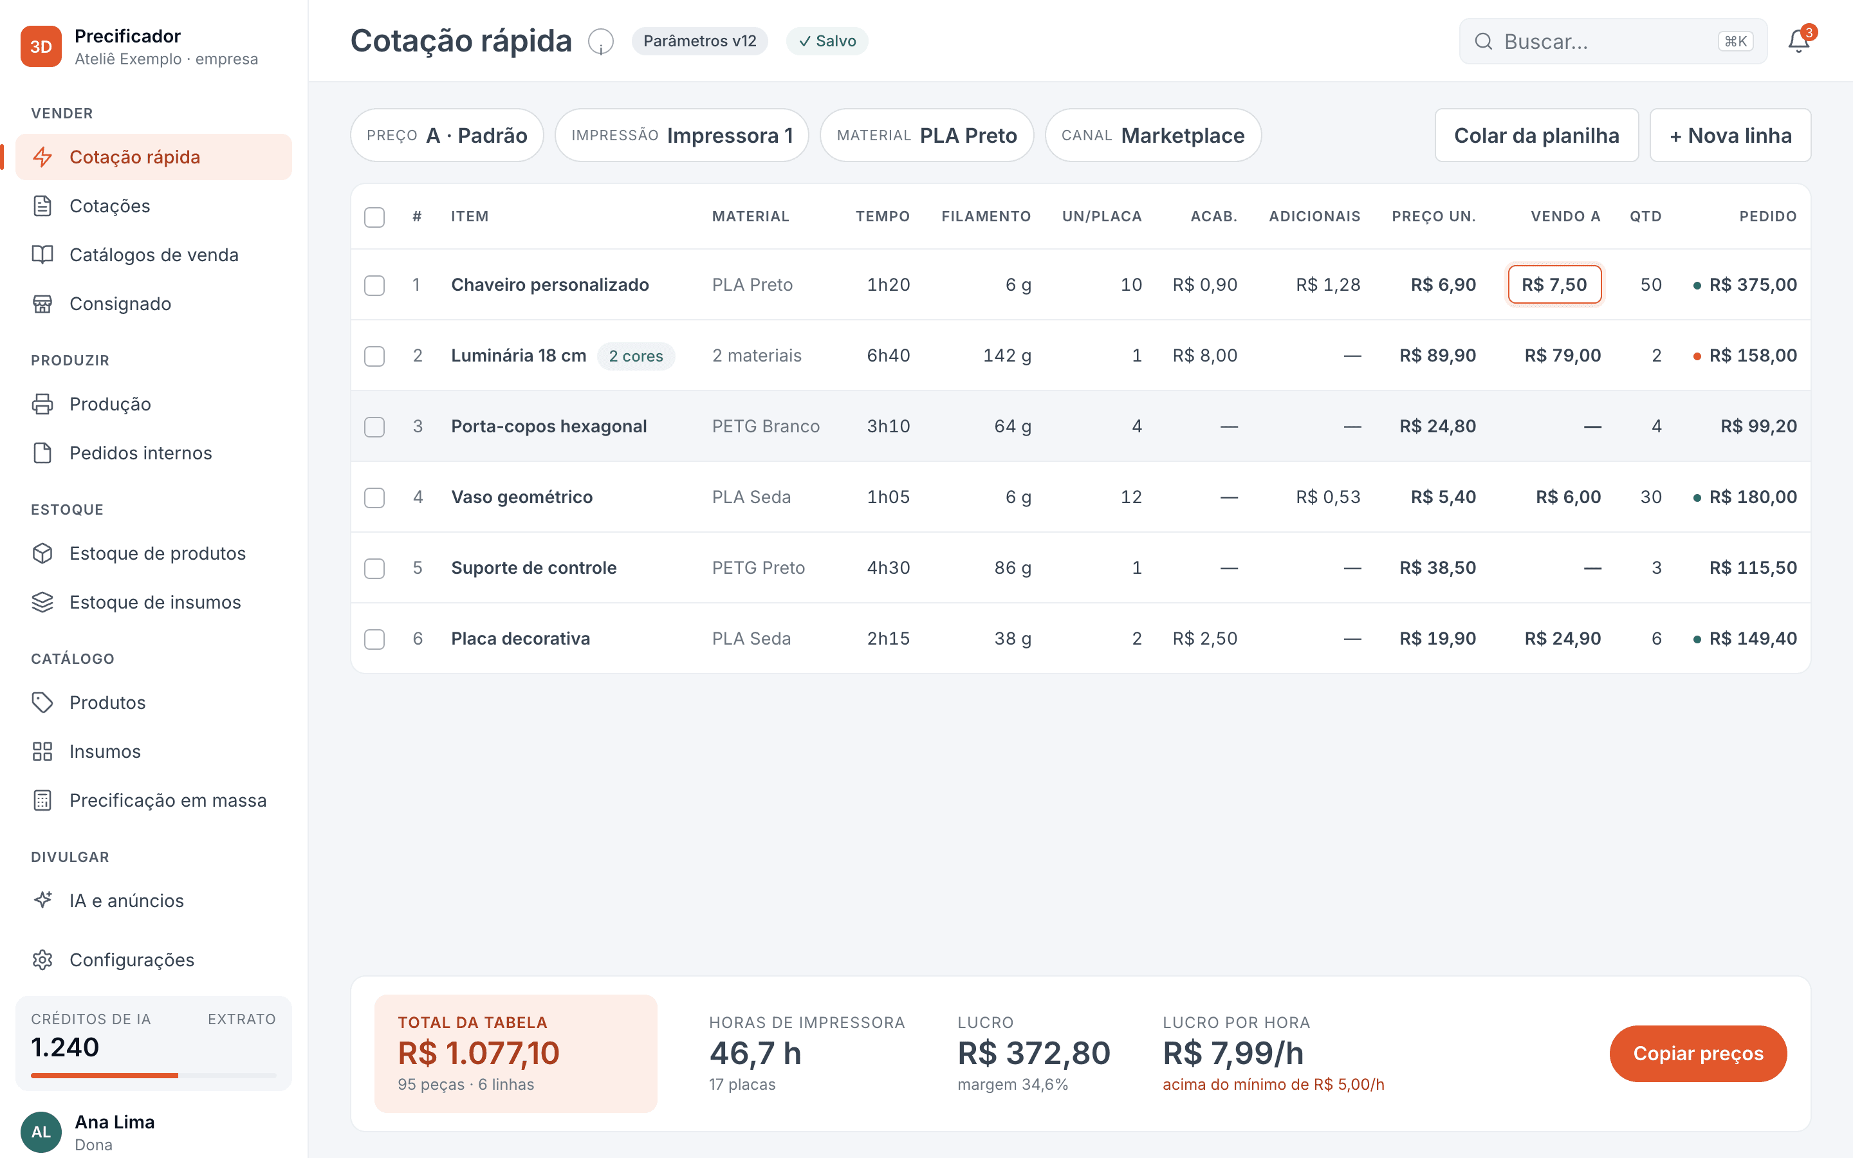Open notifications via the bell icon

pos(1799,41)
